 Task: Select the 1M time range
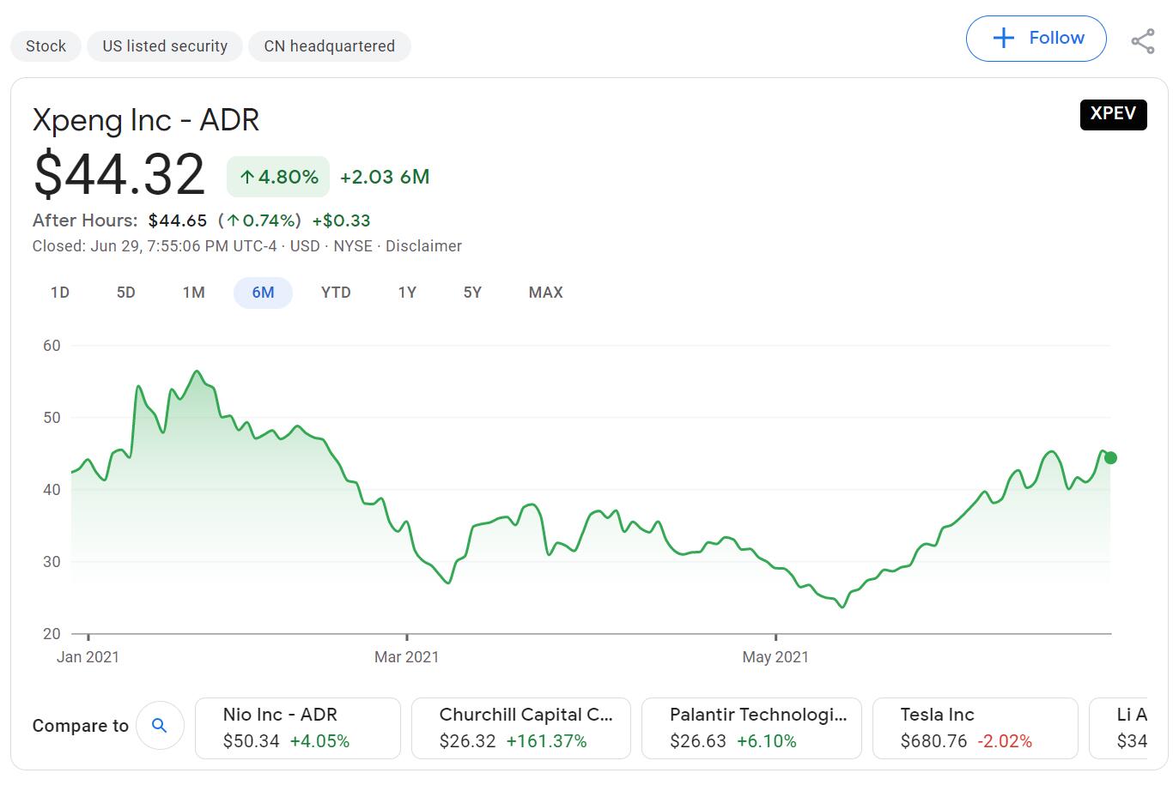(x=193, y=292)
